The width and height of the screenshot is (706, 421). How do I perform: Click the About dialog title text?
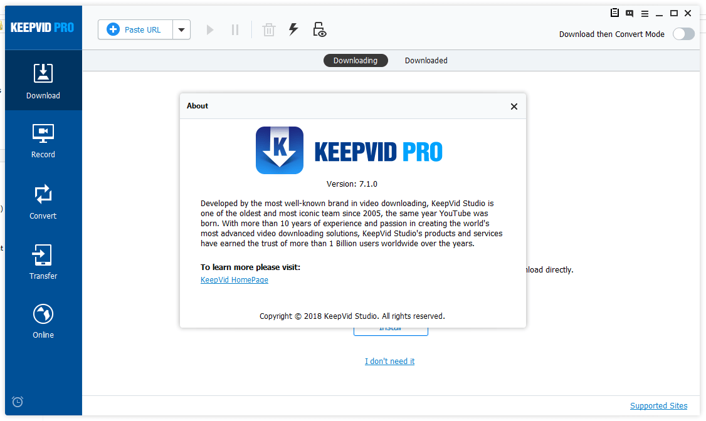point(198,106)
